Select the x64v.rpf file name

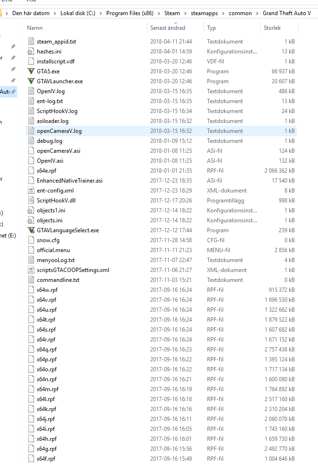(x=46, y=300)
